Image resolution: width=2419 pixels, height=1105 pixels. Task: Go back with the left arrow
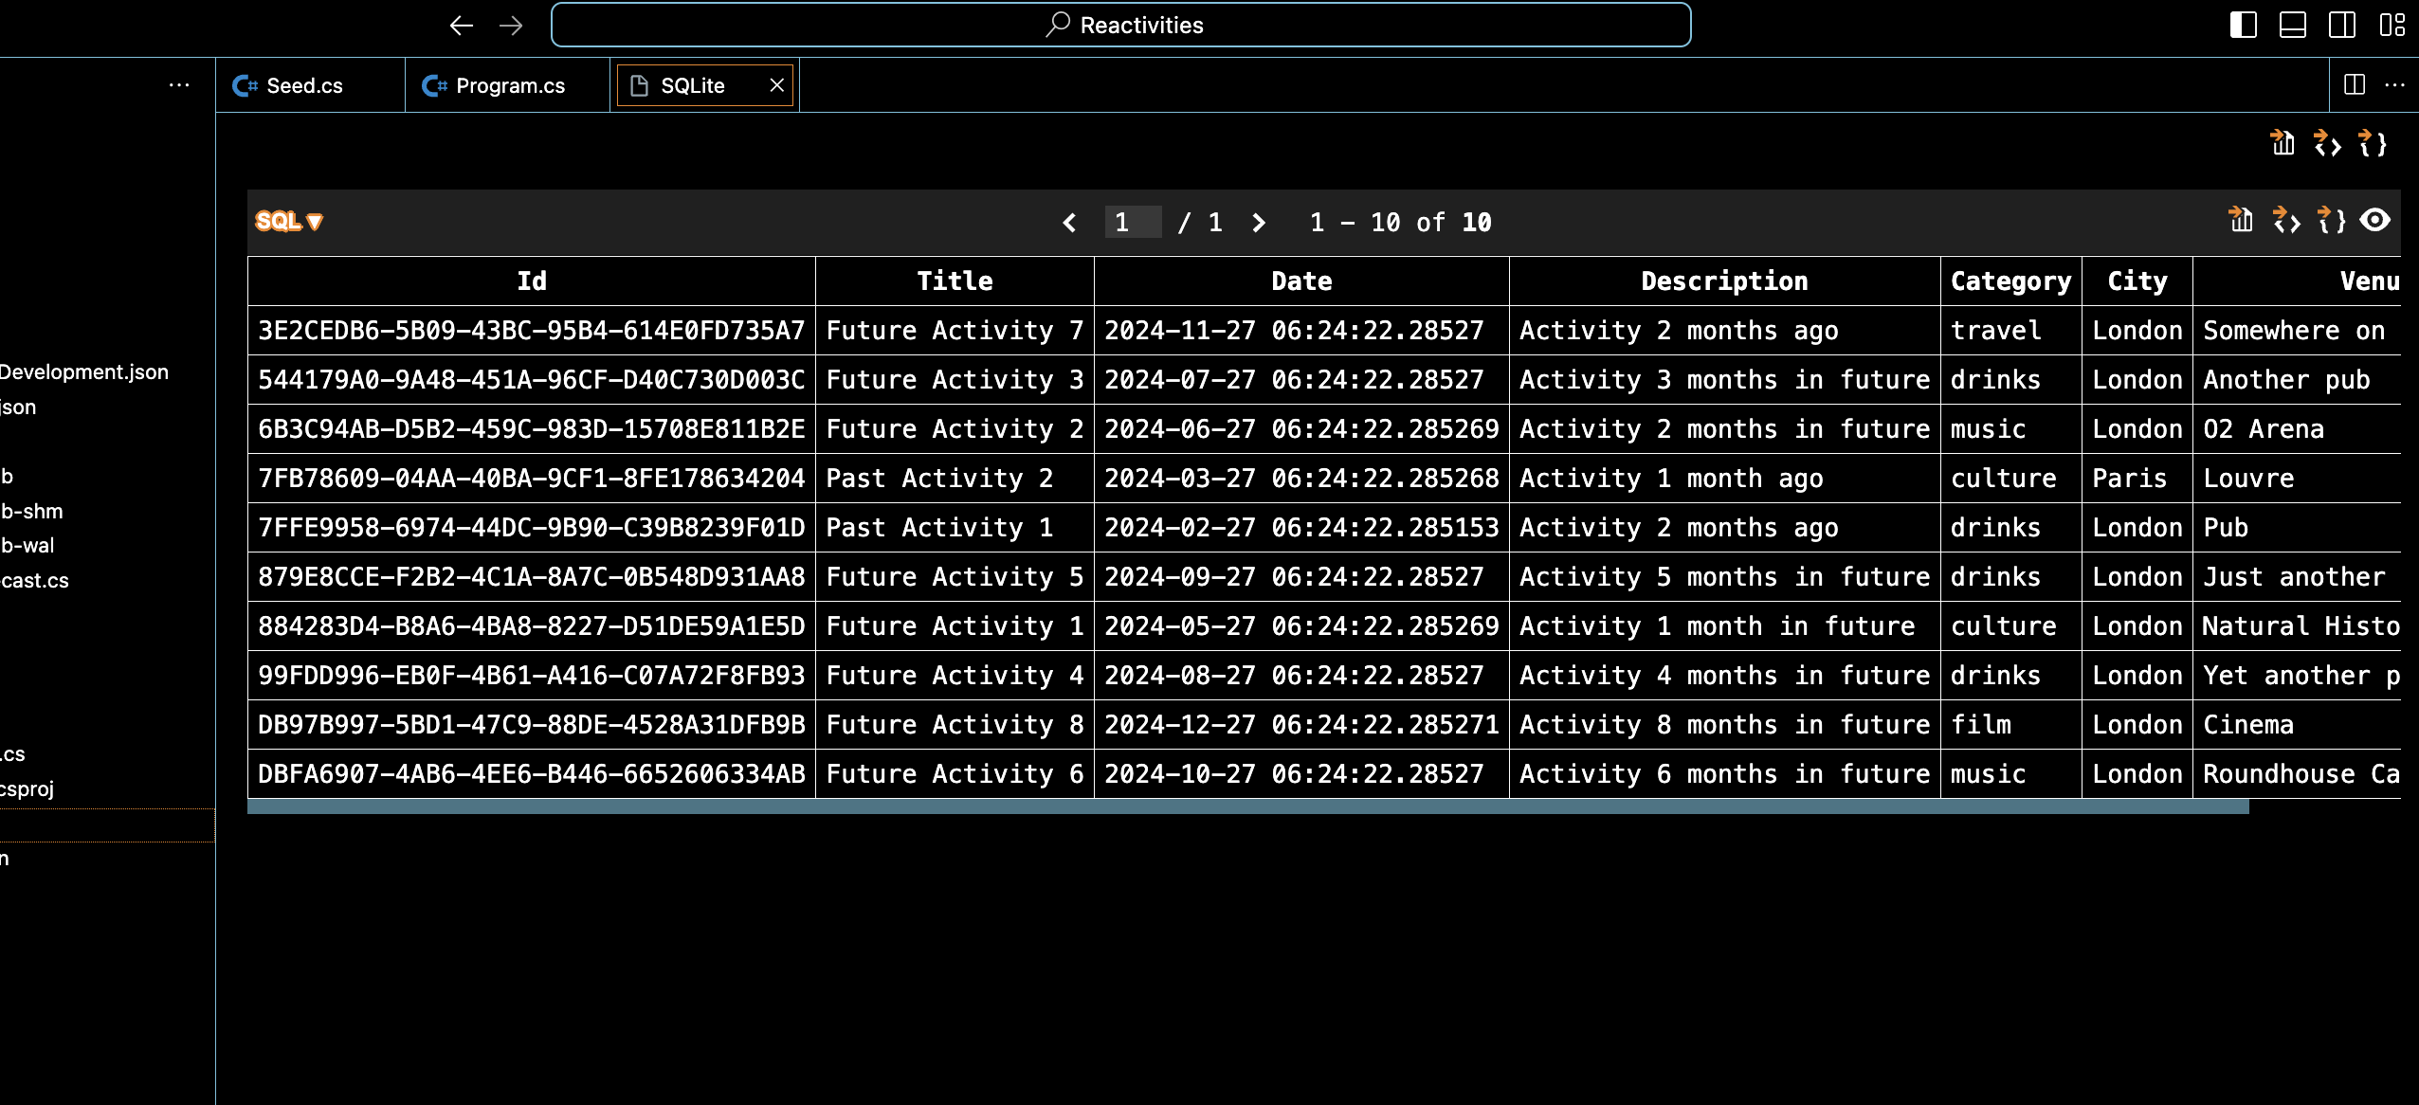point(462,26)
